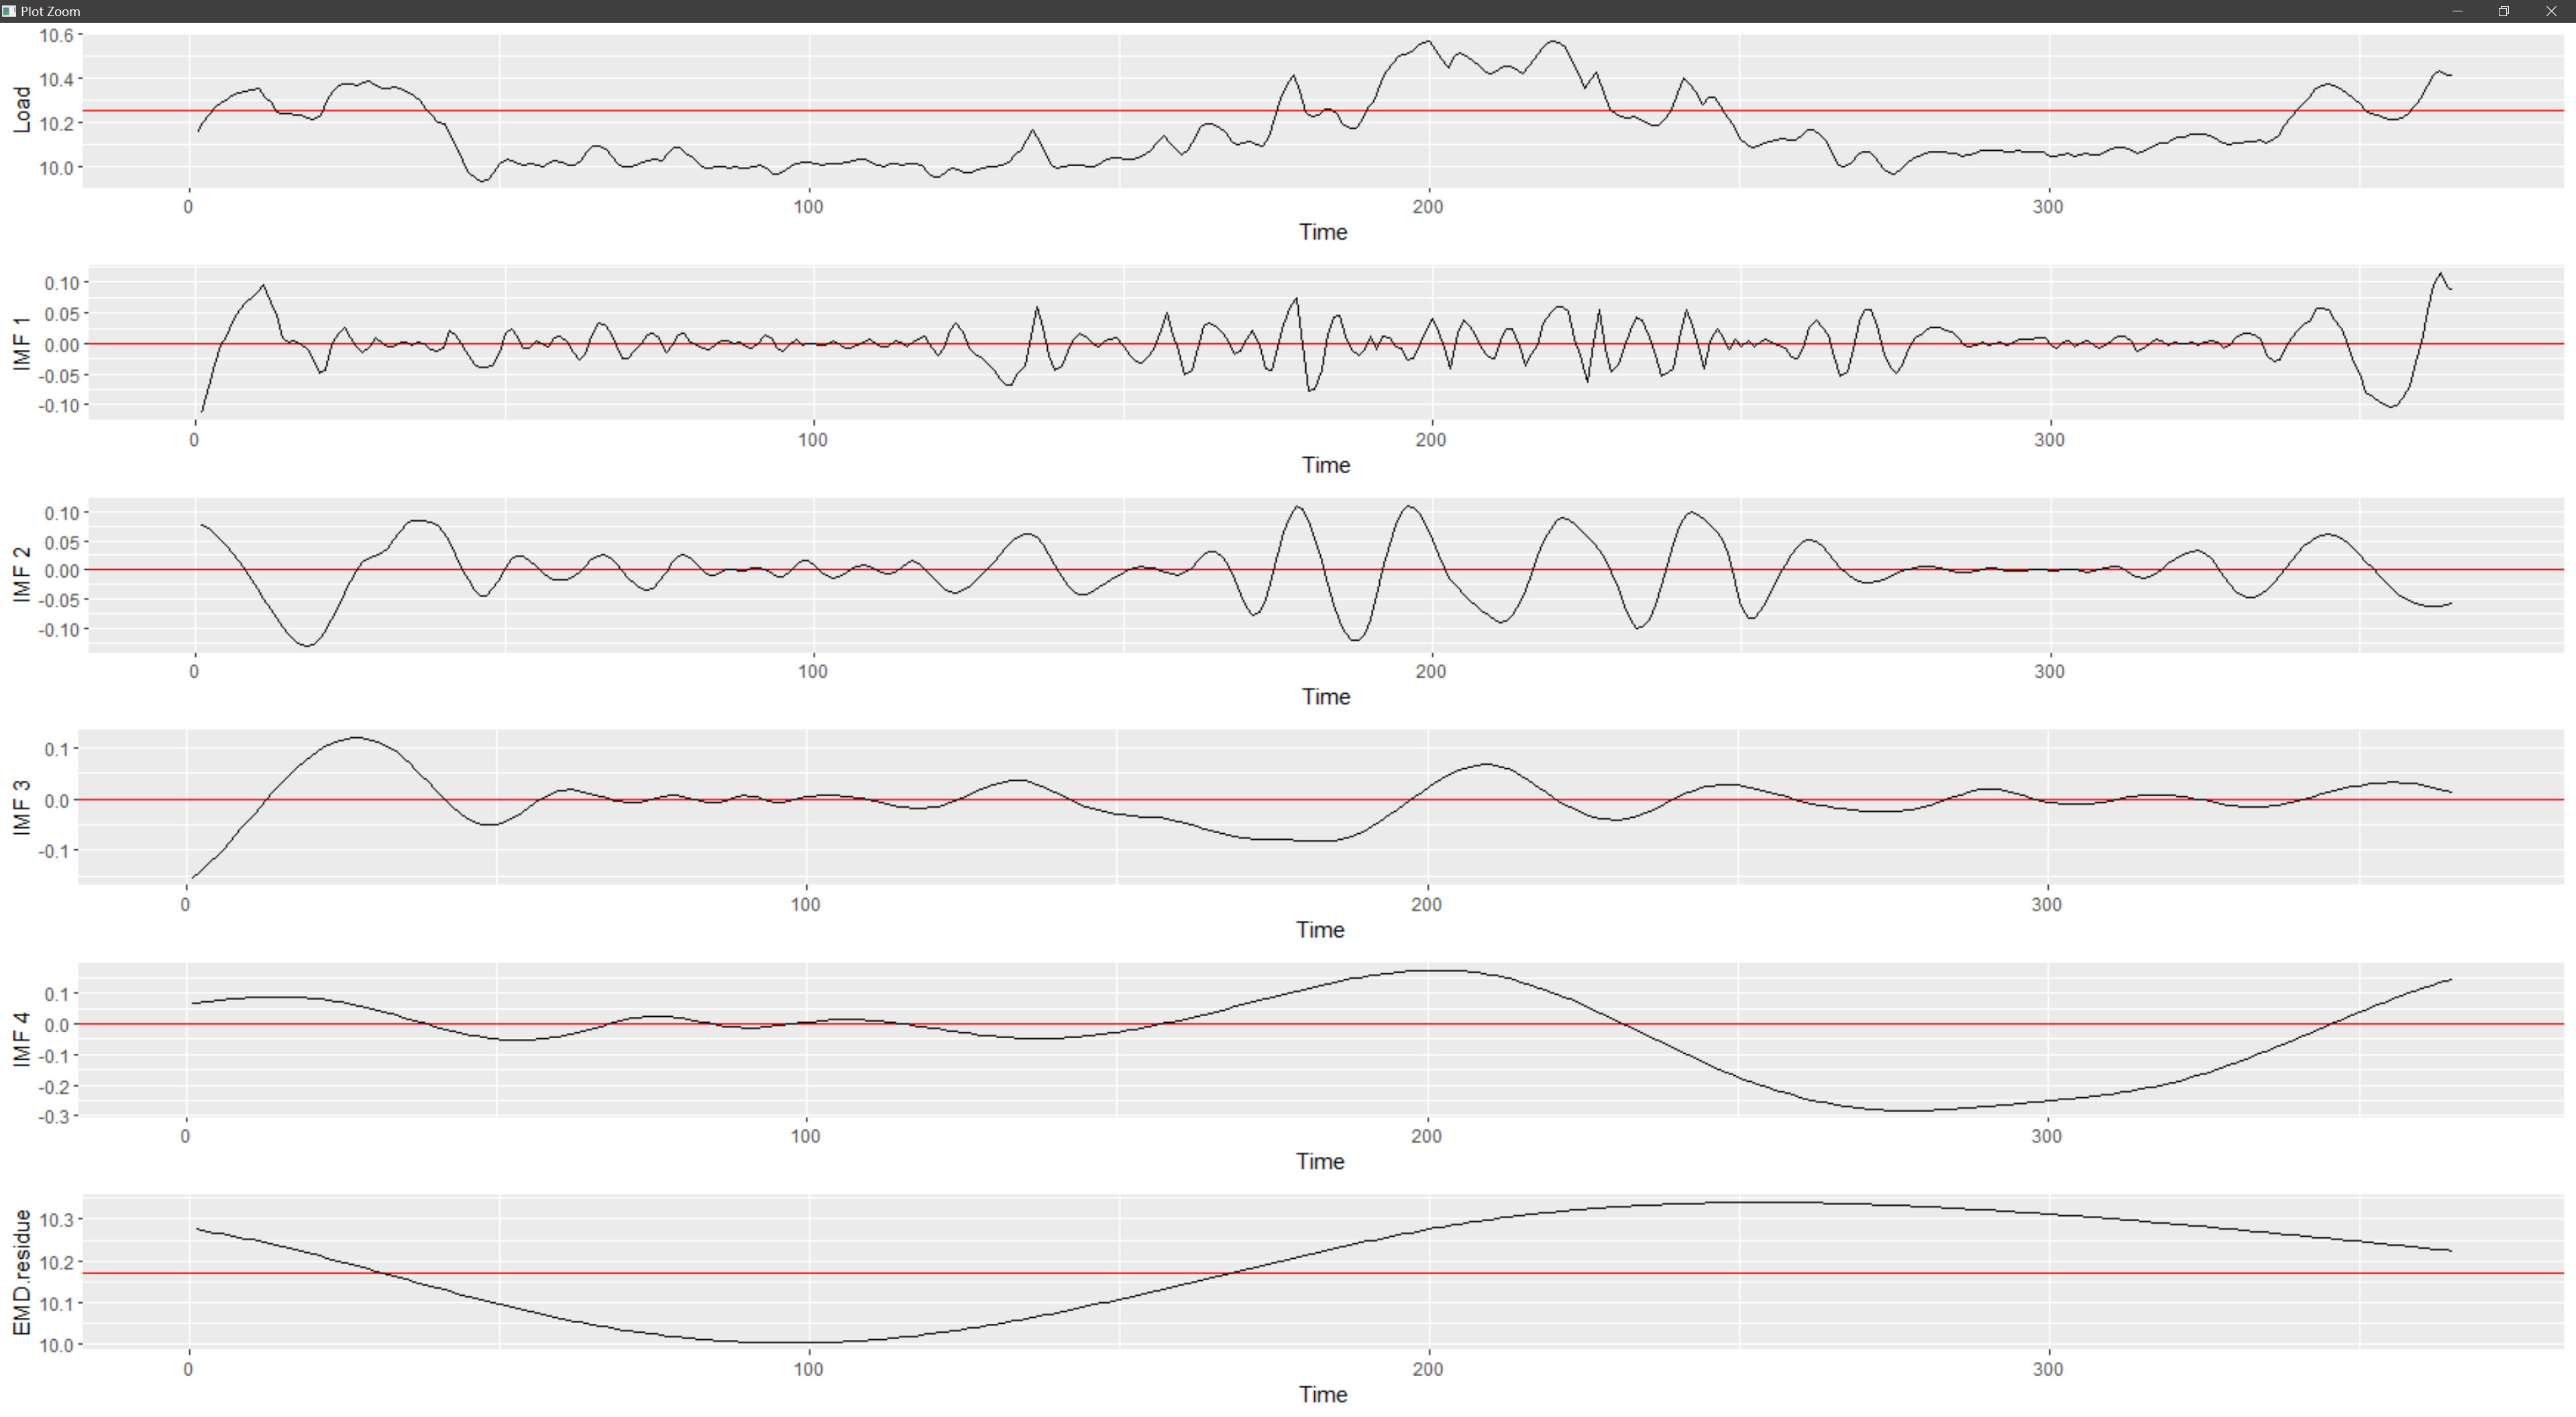Image resolution: width=2576 pixels, height=1417 pixels.
Task: Click the "Time" label under the IMF 1 plot
Action: 1326,465
